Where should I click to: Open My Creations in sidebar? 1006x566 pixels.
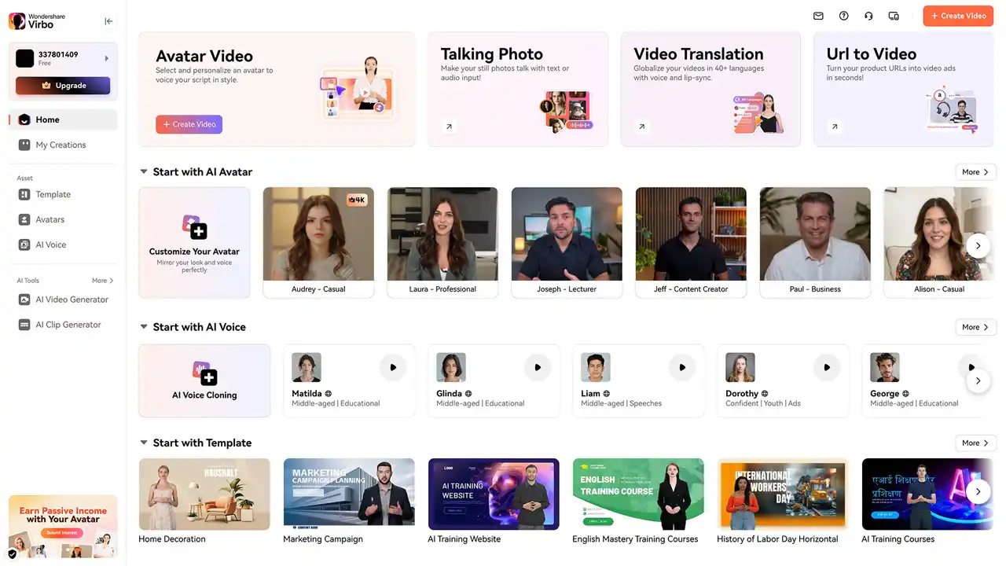click(x=61, y=145)
